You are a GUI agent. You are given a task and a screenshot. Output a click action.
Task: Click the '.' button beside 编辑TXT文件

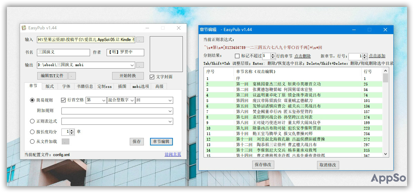(72, 76)
